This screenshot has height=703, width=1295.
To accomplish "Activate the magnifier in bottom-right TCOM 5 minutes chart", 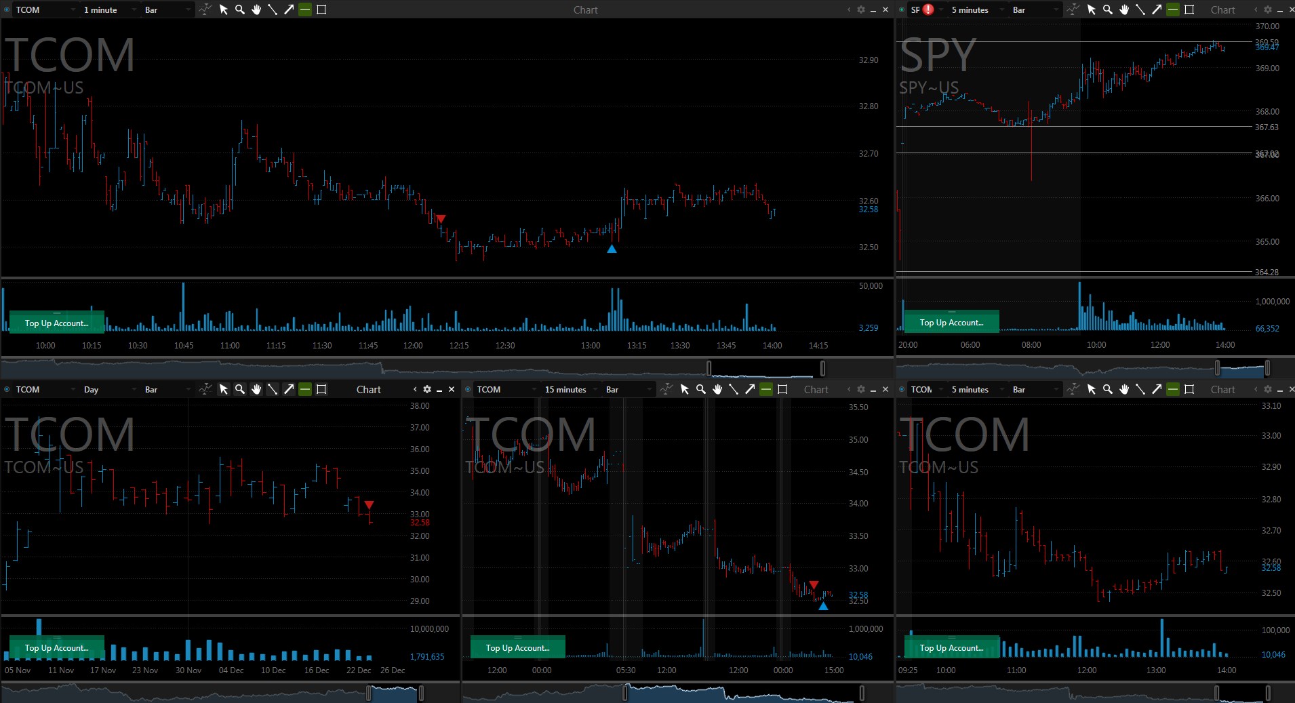I will tap(1108, 389).
